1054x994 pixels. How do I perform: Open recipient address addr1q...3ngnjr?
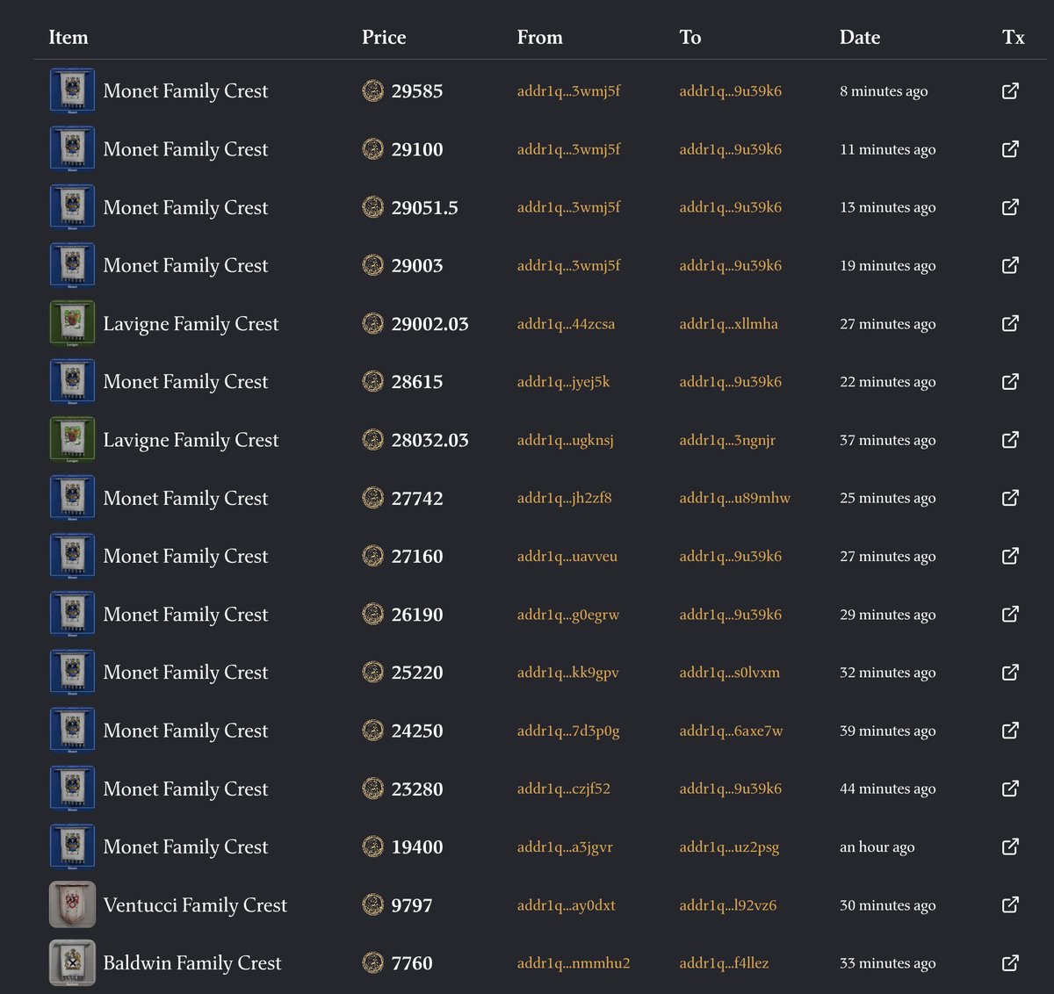pos(727,440)
